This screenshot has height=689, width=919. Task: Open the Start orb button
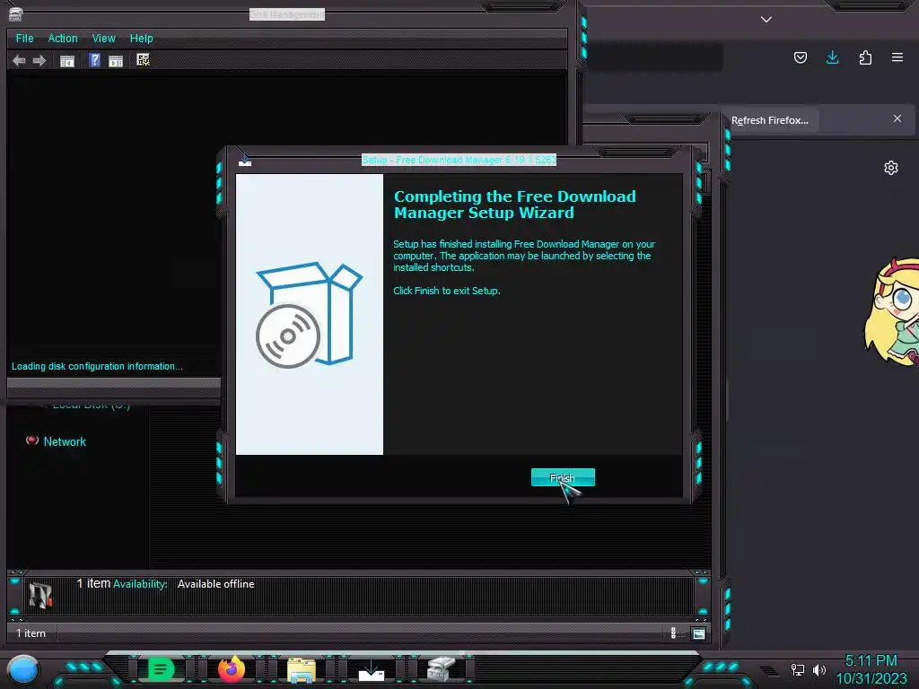pyautogui.click(x=22, y=670)
